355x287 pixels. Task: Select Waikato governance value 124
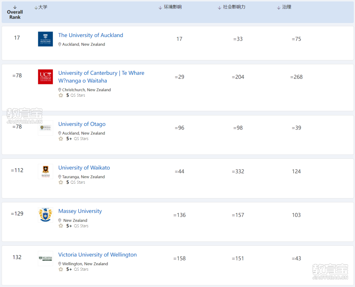pyautogui.click(x=296, y=172)
